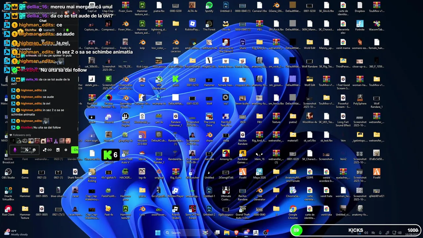Open the Brave browser taskbar icon
This screenshot has height=238, width=423.
pyautogui.click(x=236, y=233)
